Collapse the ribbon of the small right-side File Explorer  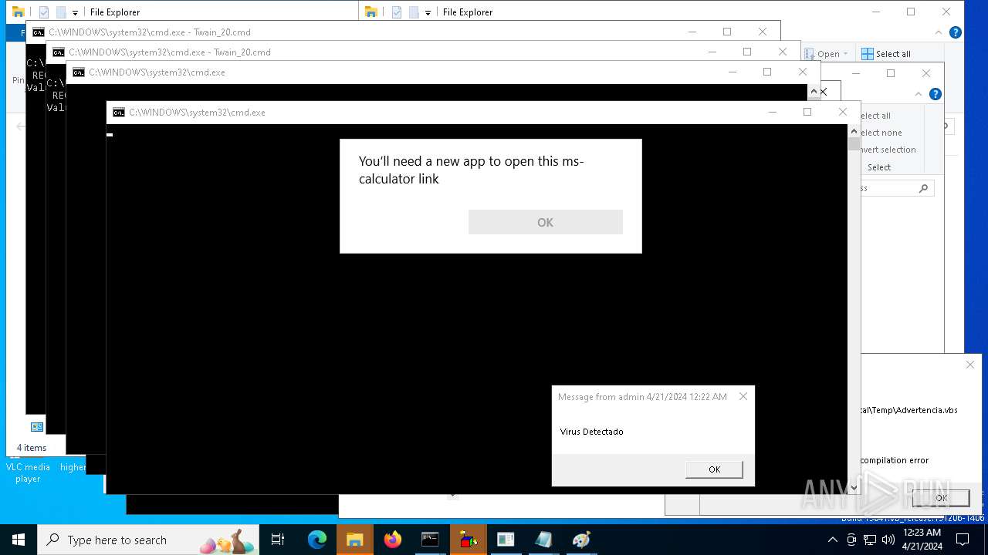click(919, 94)
